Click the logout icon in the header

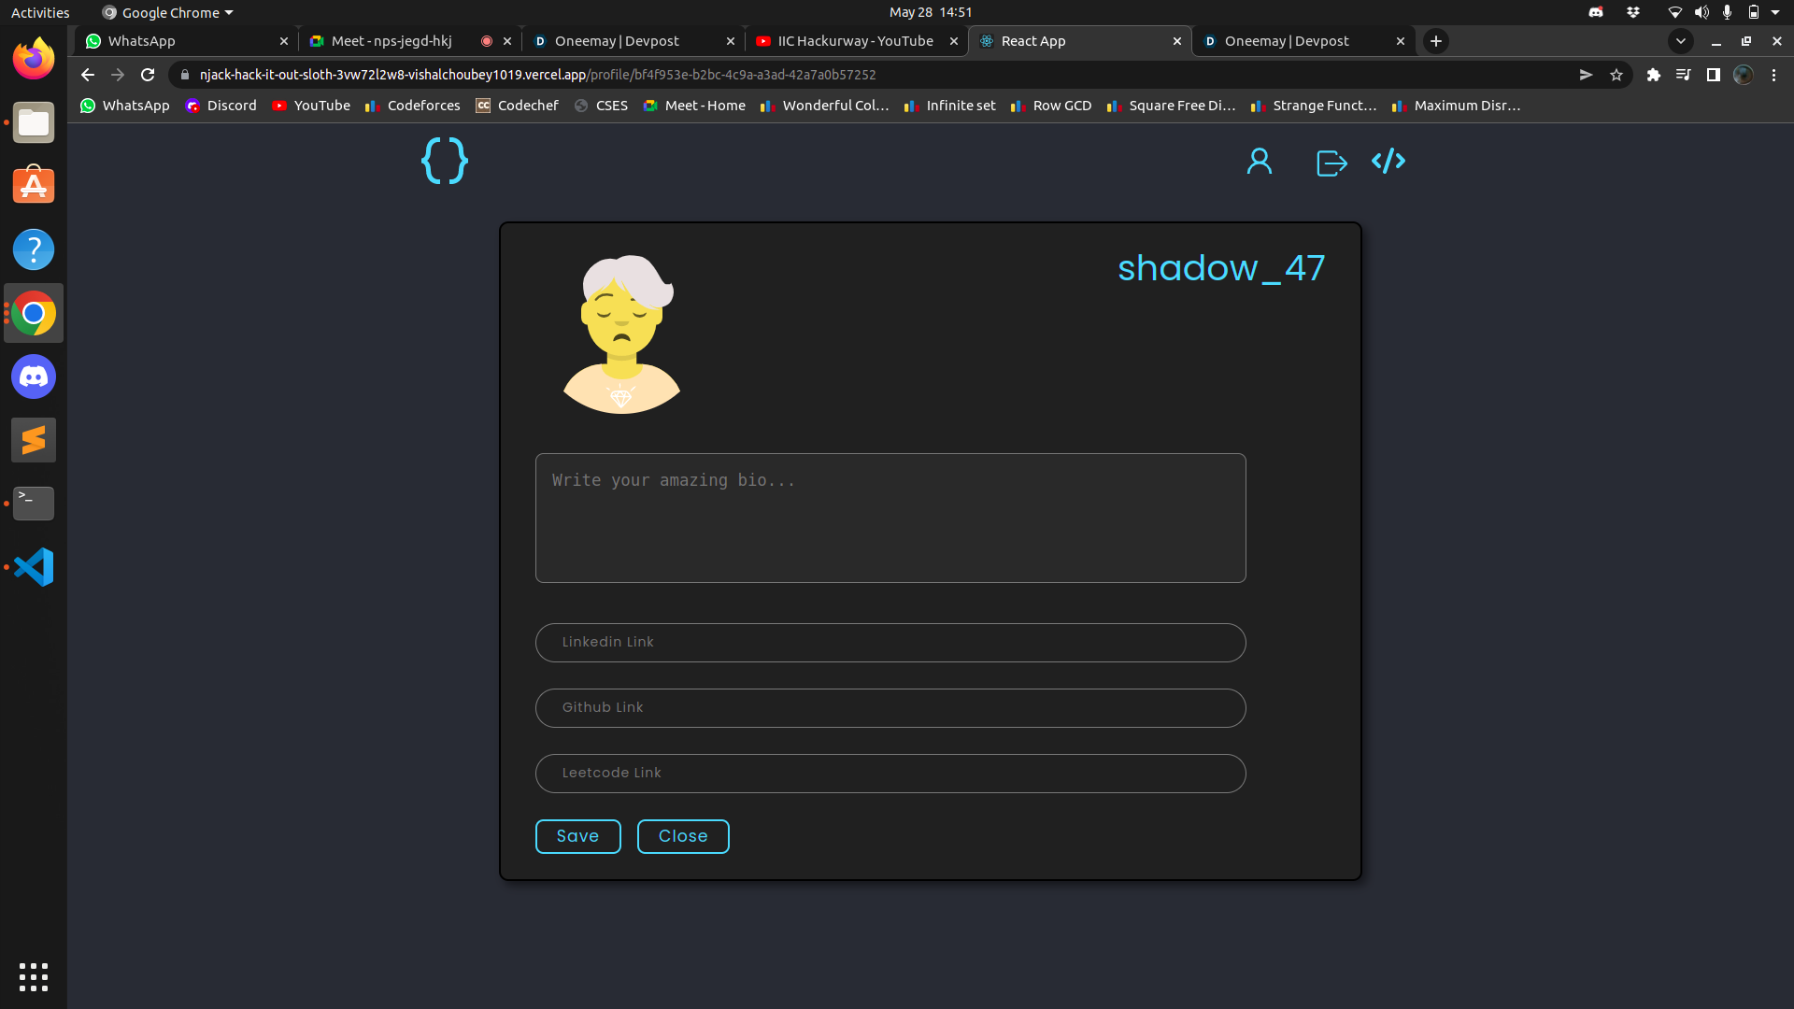pyautogui.click(x=1331, y=162)
